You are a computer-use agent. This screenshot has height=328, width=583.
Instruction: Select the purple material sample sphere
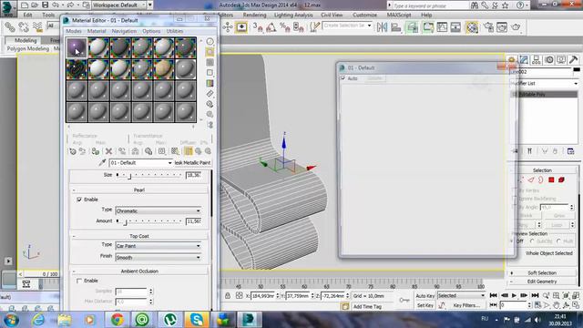point(77,47)
